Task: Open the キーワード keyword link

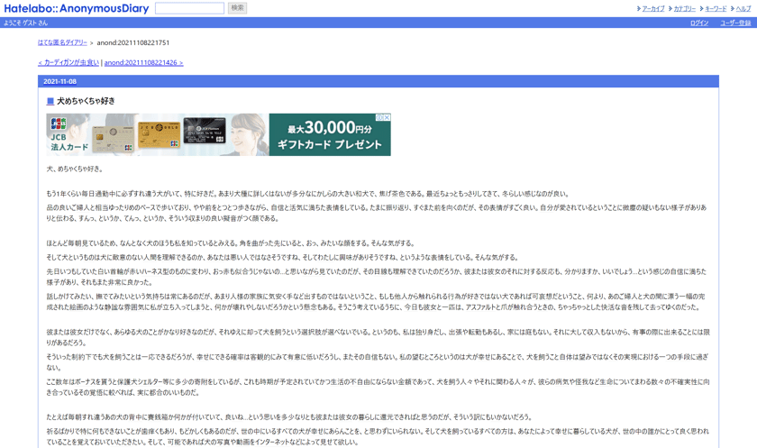Action: point(716,9)
